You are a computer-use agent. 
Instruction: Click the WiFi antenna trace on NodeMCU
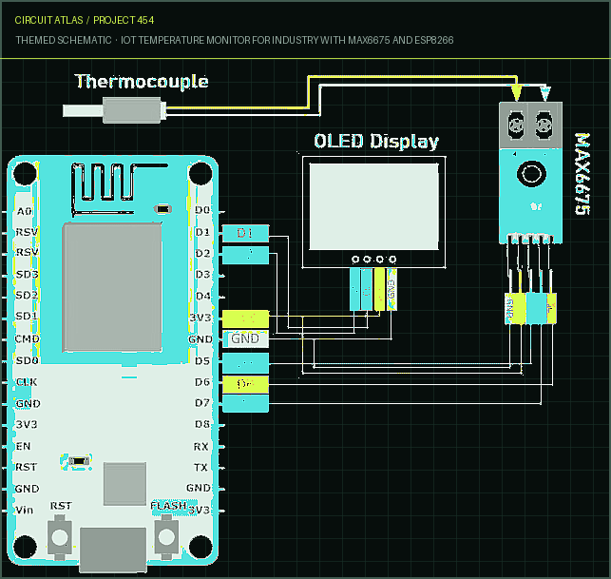coord(119,188)
